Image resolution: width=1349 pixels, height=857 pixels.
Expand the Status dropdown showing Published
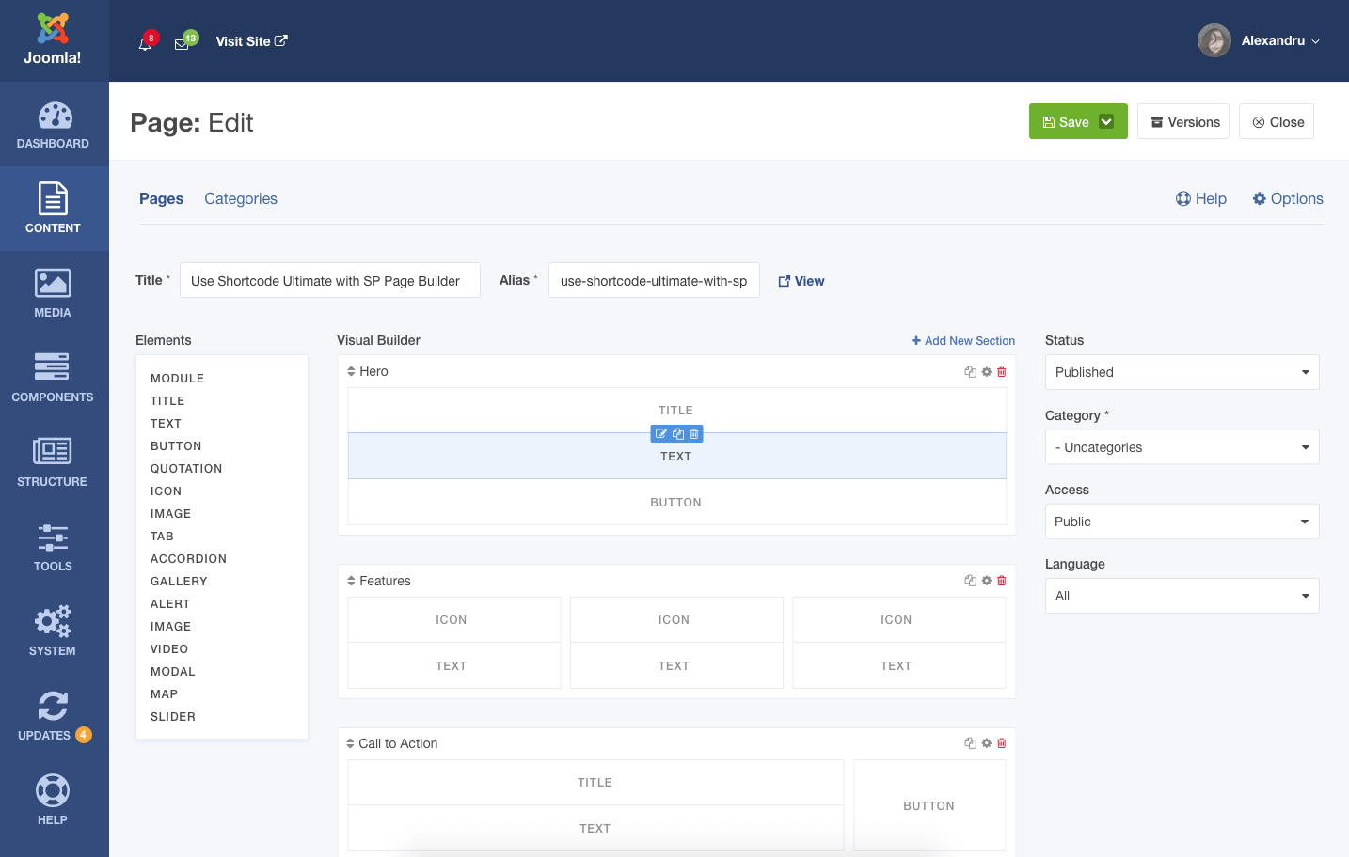[1182, 372]
